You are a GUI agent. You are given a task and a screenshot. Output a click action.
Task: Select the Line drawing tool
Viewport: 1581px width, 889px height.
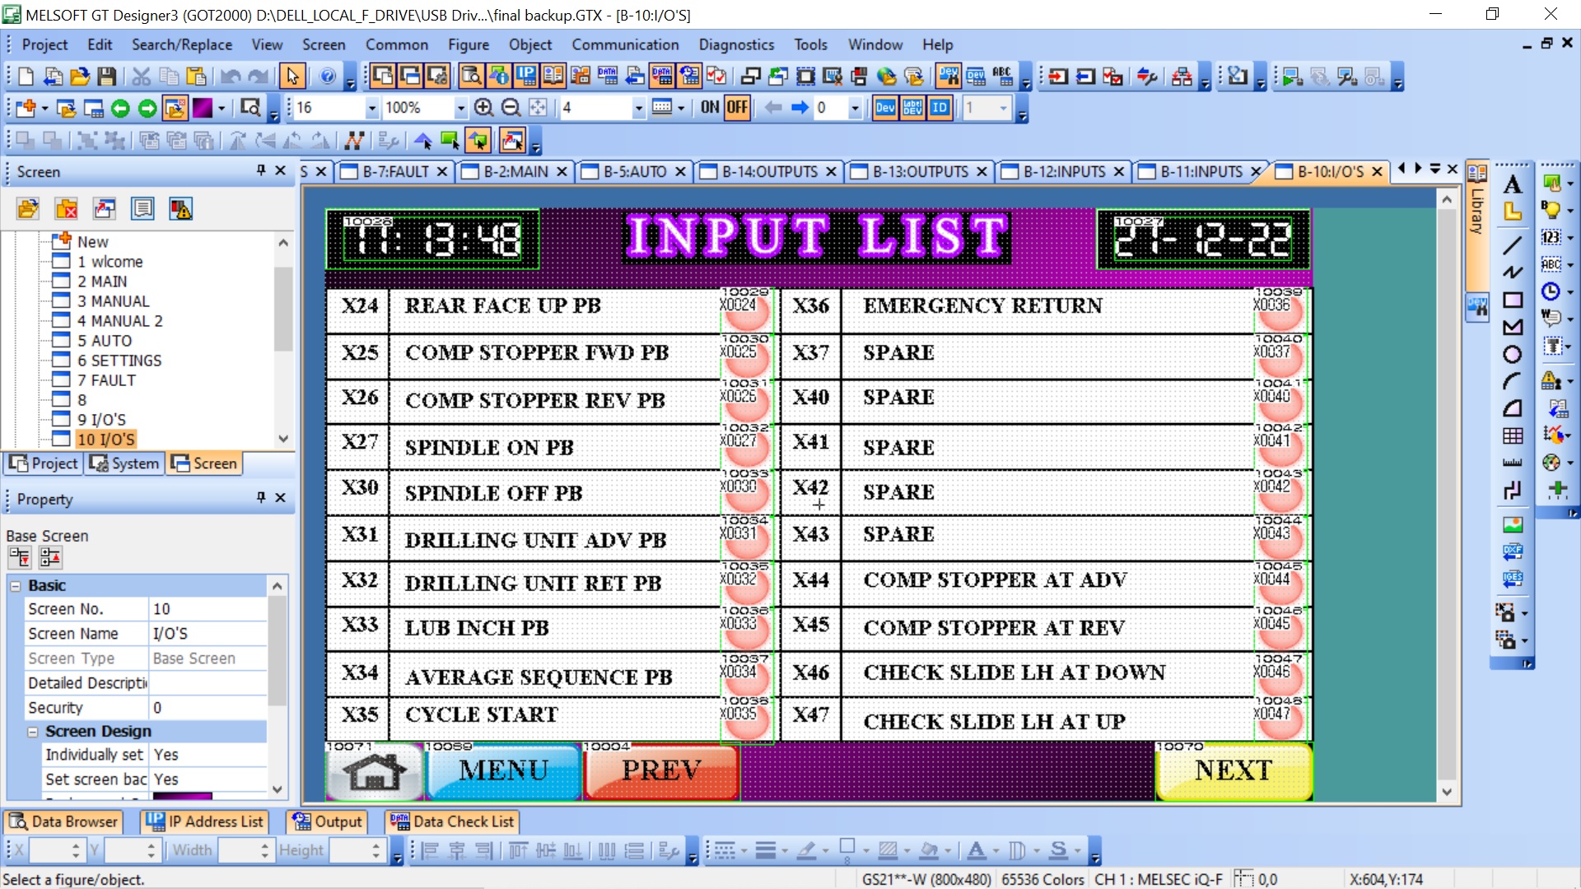pyautogui.click(x=1512, y=245)
